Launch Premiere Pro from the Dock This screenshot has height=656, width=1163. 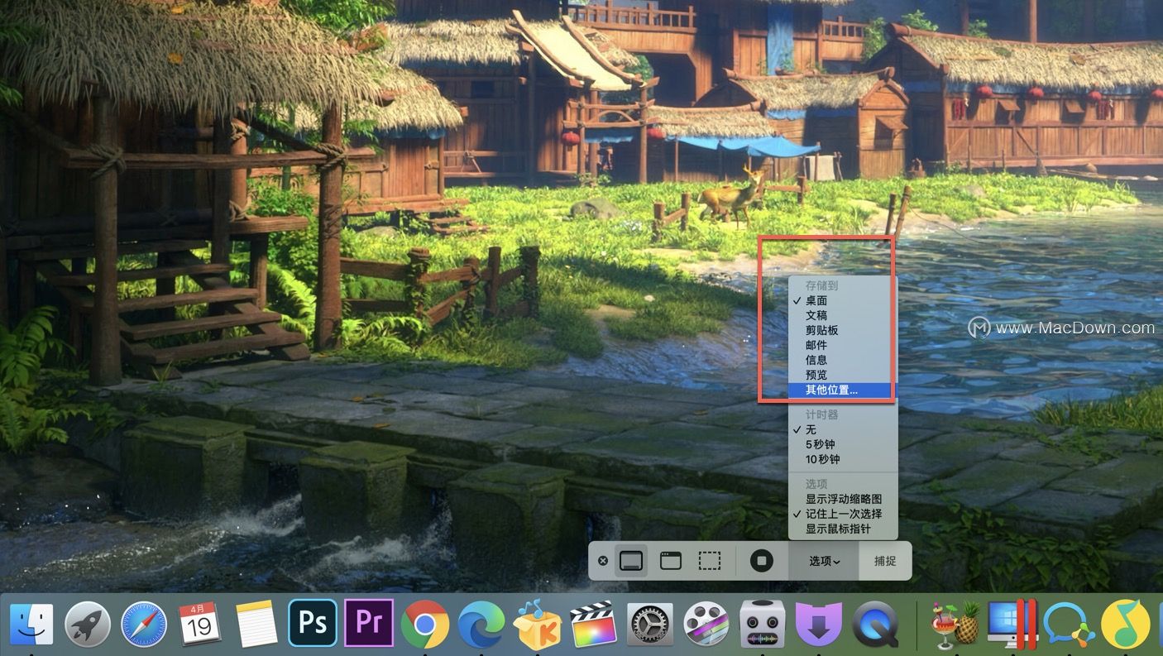point(369,623)
